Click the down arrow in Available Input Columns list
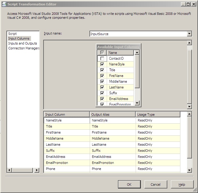This screenshot has height=193, width=198. coord(137,103)
